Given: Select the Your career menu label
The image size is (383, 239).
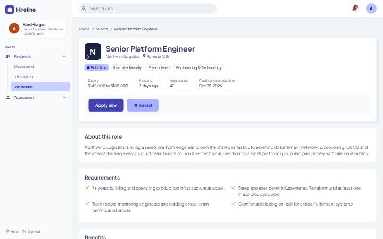Looking at the screenshot, I should click(24, 97).
